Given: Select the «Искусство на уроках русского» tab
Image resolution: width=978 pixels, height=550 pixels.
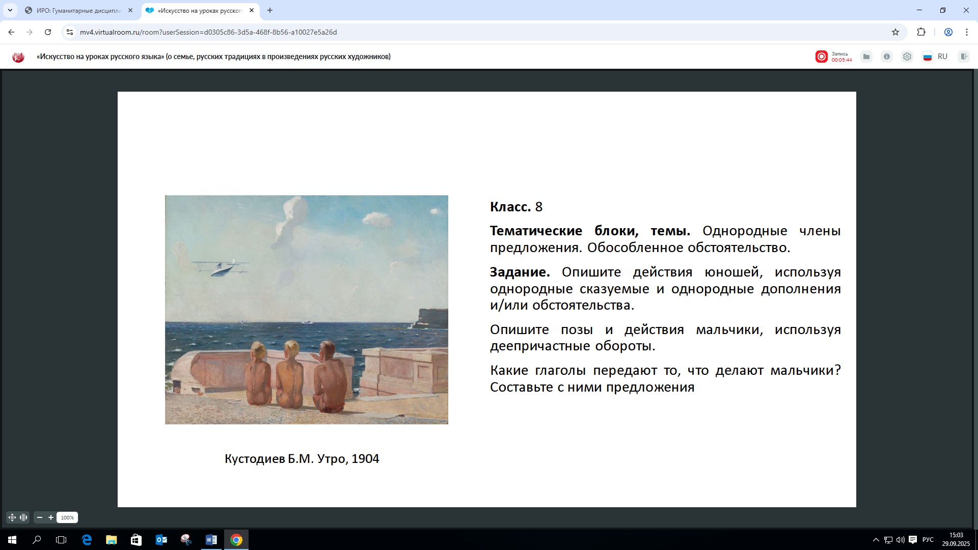Looking at the screenshot, I should [x=199, y=10].
